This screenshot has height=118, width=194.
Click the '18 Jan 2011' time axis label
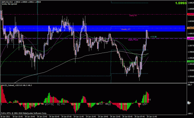pos(5,116)
